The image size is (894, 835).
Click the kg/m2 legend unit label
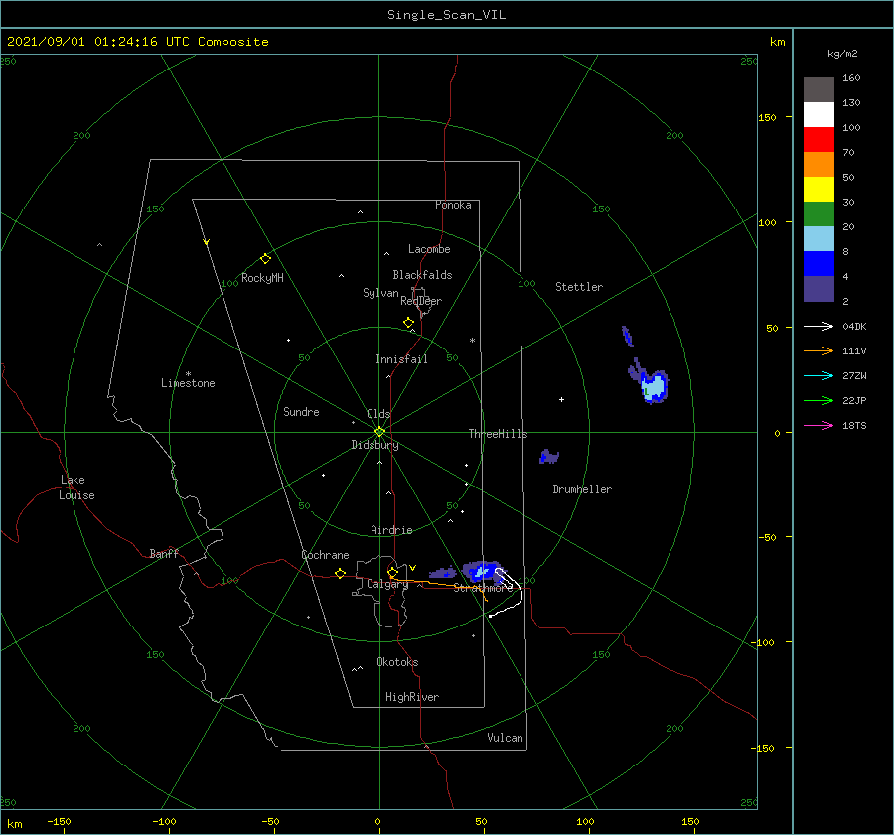pyautogui.click(x=842, y=54)
